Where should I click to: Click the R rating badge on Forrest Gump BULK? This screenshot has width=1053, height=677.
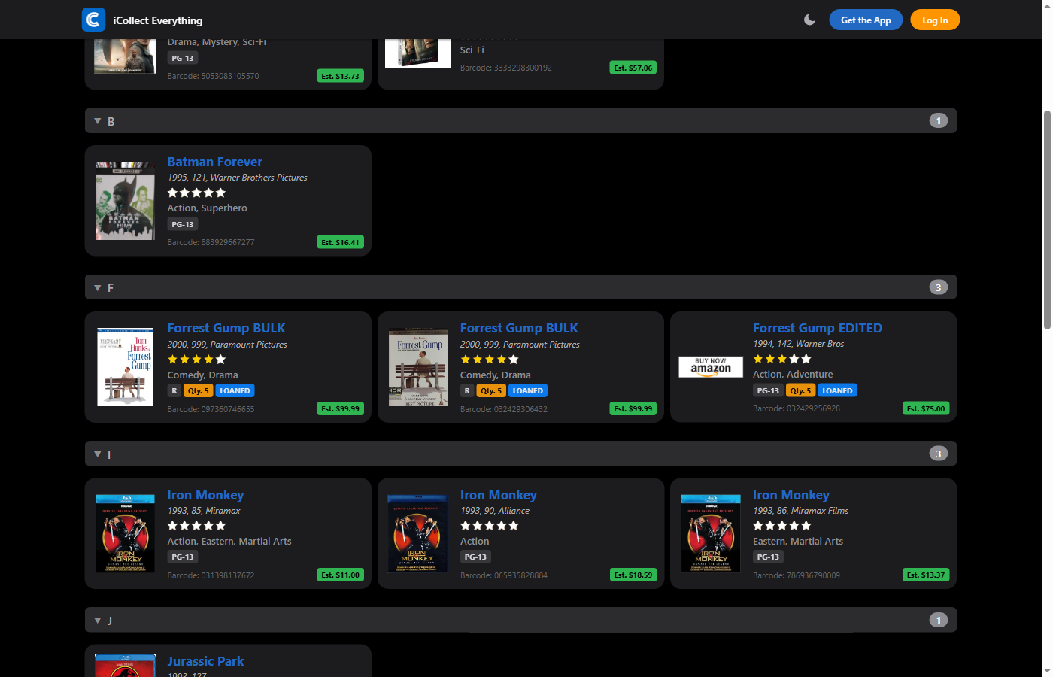173,390
